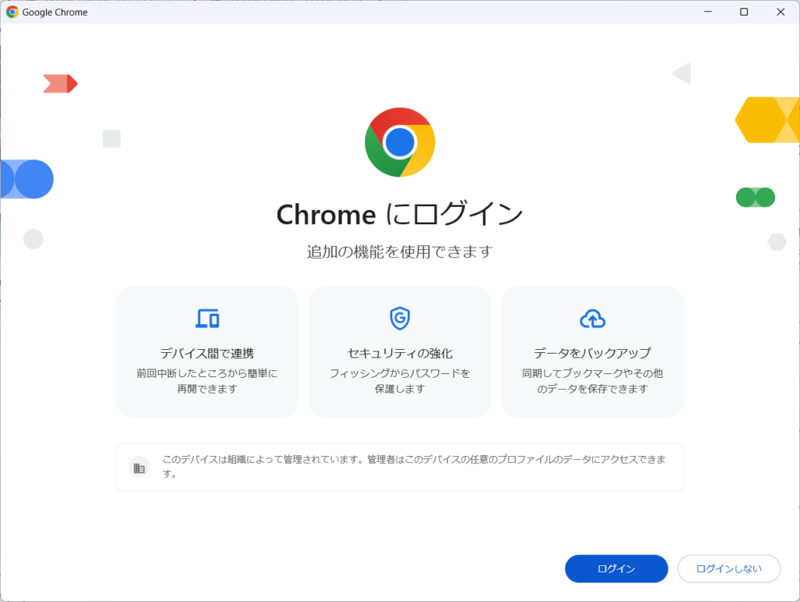Click the blue circles decoration
Screen dimensions: 800x602
pos(27,179)
